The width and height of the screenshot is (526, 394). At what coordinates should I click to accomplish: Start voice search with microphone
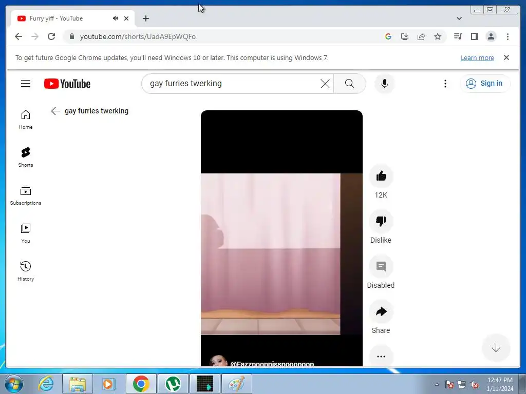point(385,84)
